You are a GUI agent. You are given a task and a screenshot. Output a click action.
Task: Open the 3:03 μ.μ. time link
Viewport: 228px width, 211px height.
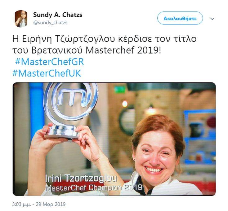pyautogui.click(x=21, y=204)
